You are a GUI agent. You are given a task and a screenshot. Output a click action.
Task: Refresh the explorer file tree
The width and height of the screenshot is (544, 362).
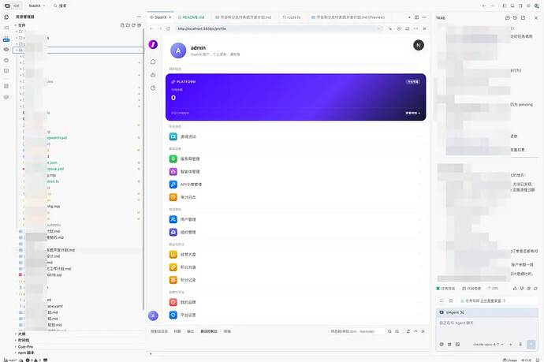133,25
